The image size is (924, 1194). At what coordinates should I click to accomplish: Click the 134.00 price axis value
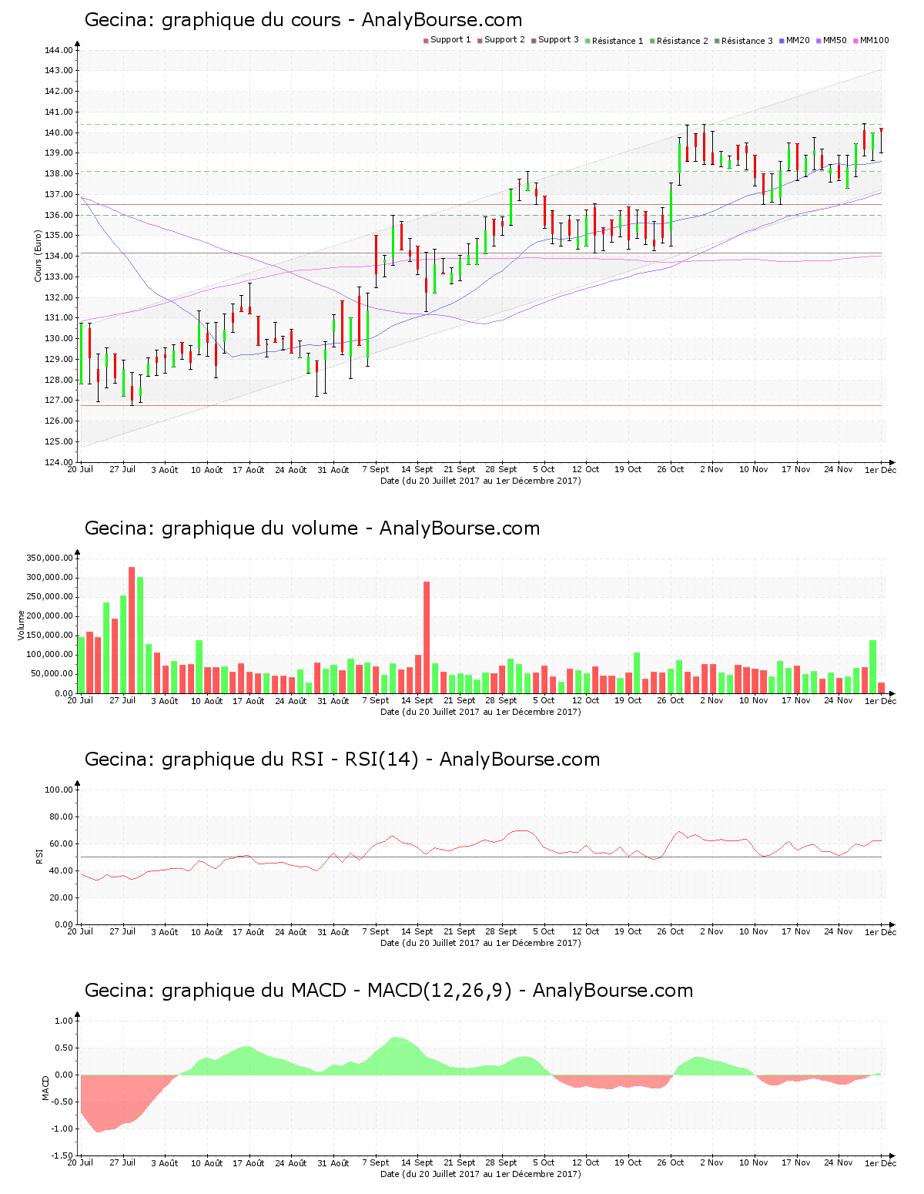[59, 257]
